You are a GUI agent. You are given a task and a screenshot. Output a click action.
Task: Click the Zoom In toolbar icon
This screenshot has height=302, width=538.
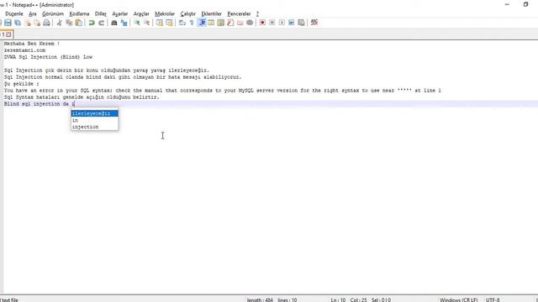[x=137, y=23]
